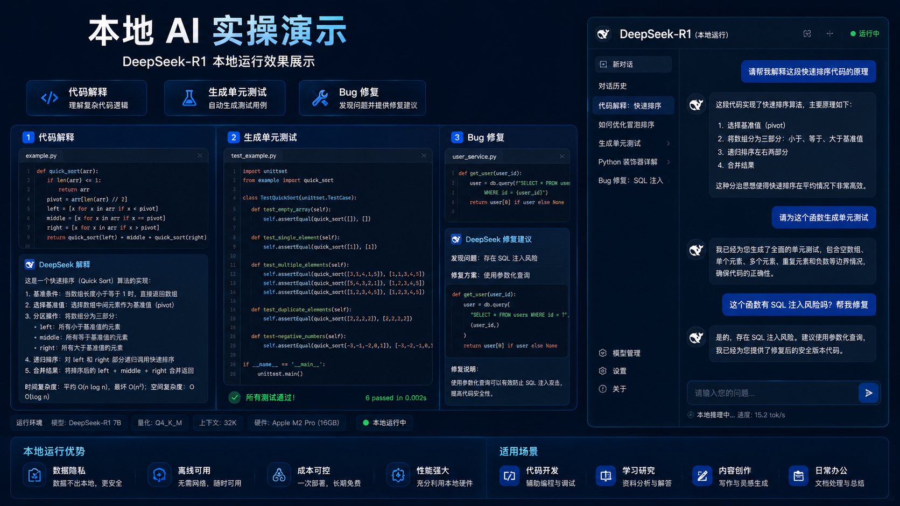Click the 数据隐私 shield icon
Viewport: 900px width, 506px height.
coord(34,476)
